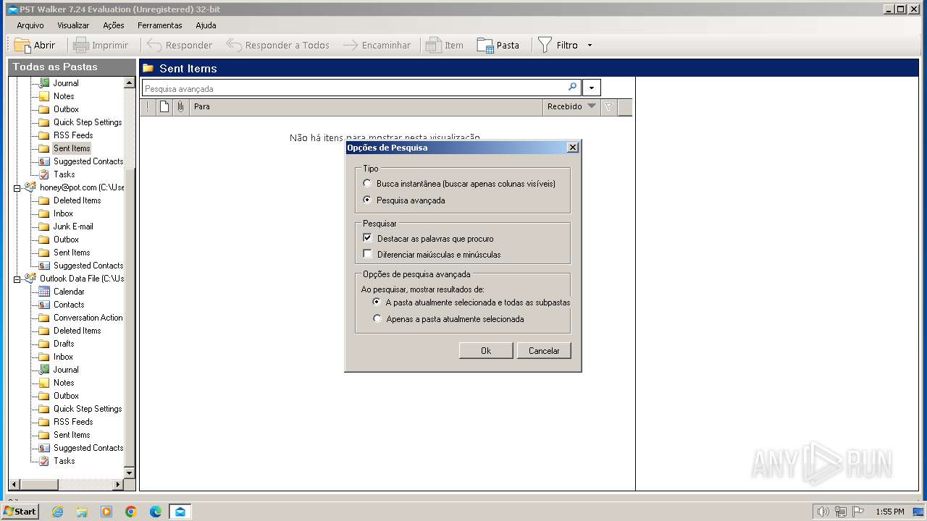Image resolution: width=927 pixels, height=521 pixels.
Task: Choose Apenas a pasta atualmente selecionada
Action: click(377, 318)
